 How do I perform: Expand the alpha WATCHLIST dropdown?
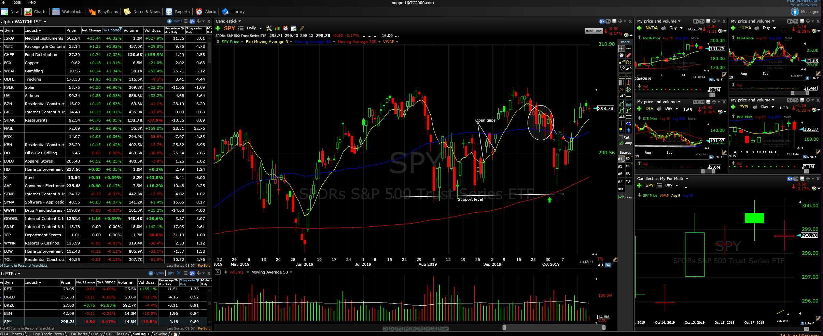[45, 22]
